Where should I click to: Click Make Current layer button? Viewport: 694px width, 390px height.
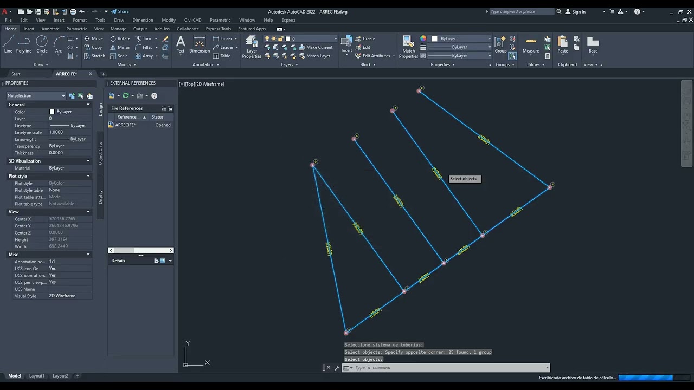pyautogui.click(x=316, y=47)
